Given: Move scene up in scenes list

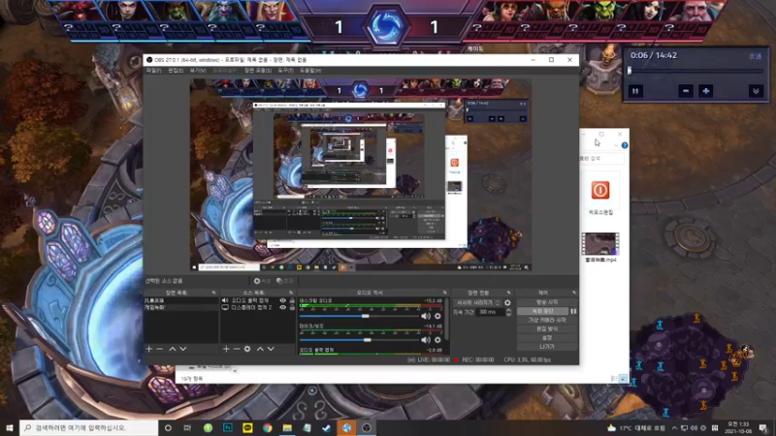Looking at the screenshot, I should pos(173,349).
